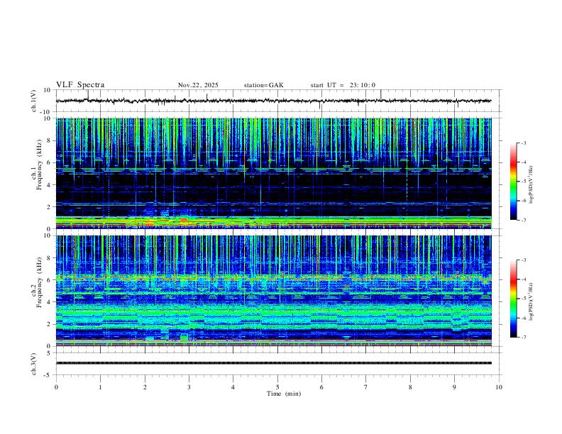562x434 pixels.
Task: Click the green 3 kHz band in ch.2 spectrogram
Action: coord(274,312)
